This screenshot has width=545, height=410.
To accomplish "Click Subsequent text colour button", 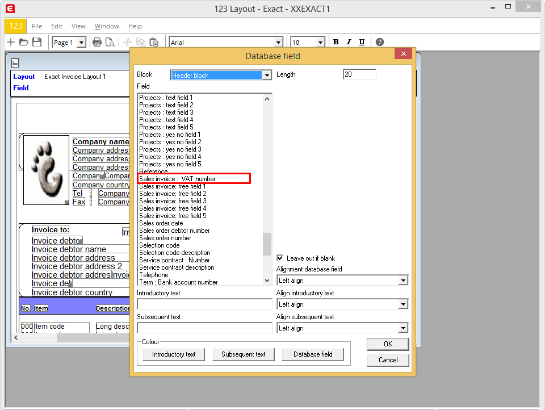I will [x=244, y=354].
